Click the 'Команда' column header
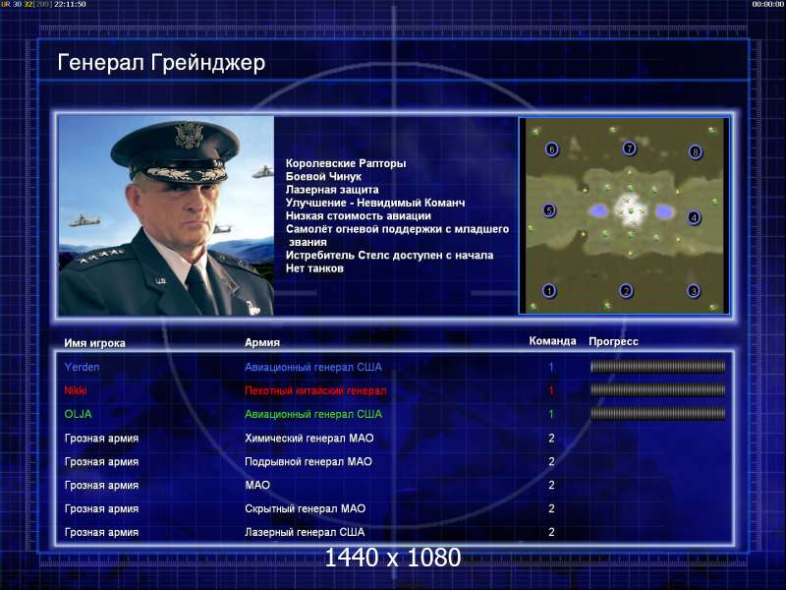The image size is (786, 590). point(553,341)
